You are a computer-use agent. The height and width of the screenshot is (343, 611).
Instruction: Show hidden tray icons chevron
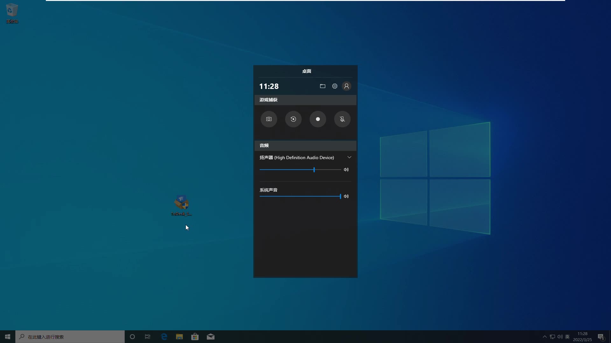click(x=544, y=337)
